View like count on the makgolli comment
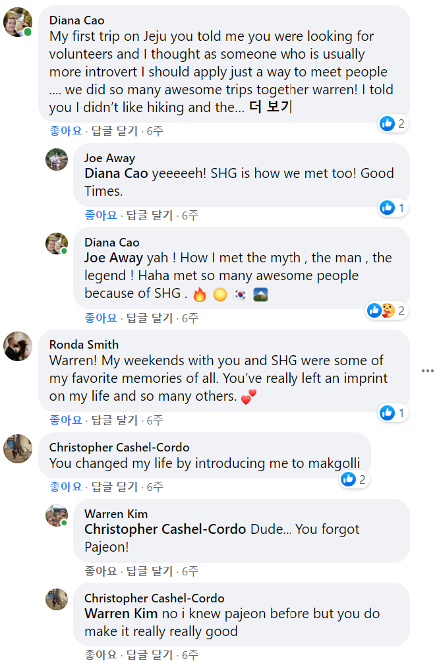The width and height of the screenshot is (437, 665). point(355,480)
